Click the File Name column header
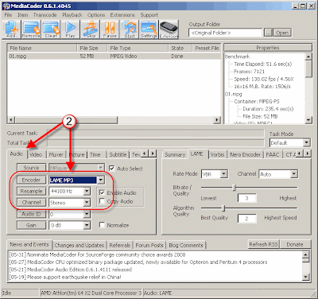This screenshot has width=318, height=299. (42, 48)
